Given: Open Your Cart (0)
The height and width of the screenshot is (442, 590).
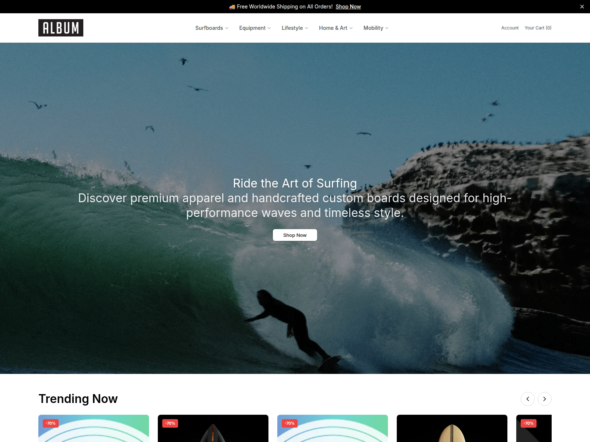Looking at the screenshot, I should (x=538, y=28).
